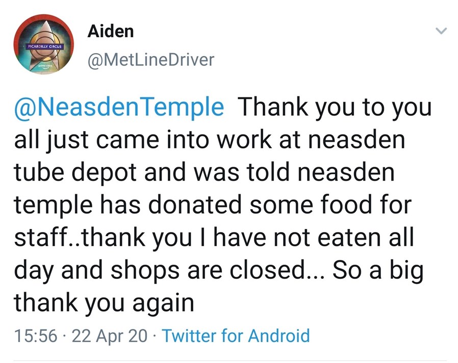Expand the tweet options chevron

[x=441, y=31]
